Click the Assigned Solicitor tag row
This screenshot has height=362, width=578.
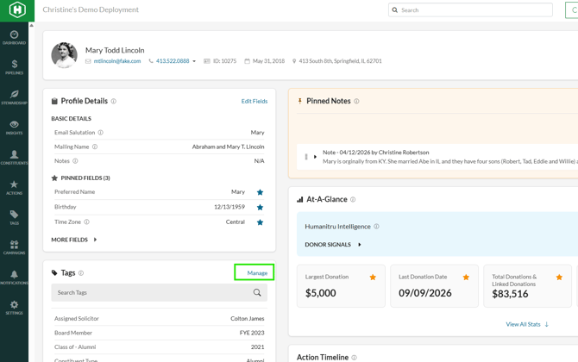point(160,319)
